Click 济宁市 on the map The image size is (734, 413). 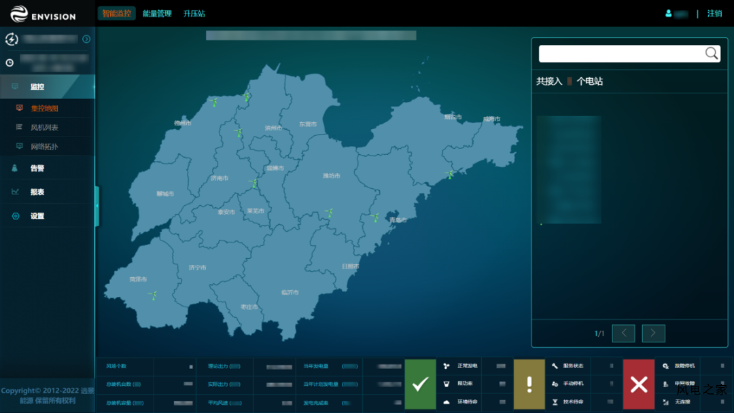point(198,268)
